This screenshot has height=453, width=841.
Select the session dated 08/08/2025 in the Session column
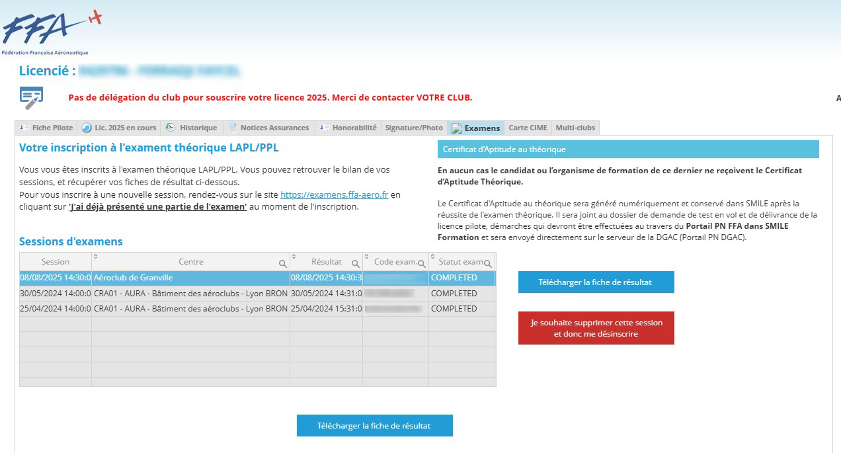tap(56, 278)
